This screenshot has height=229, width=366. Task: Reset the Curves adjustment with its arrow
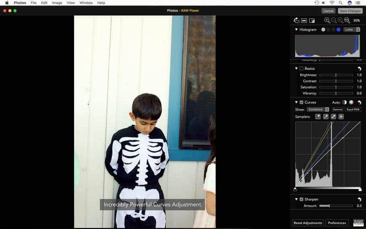(359, 102)
